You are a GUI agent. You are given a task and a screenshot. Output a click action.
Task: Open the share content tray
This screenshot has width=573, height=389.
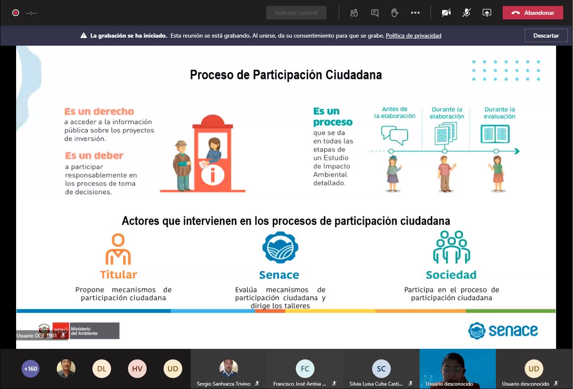[487, 13]
